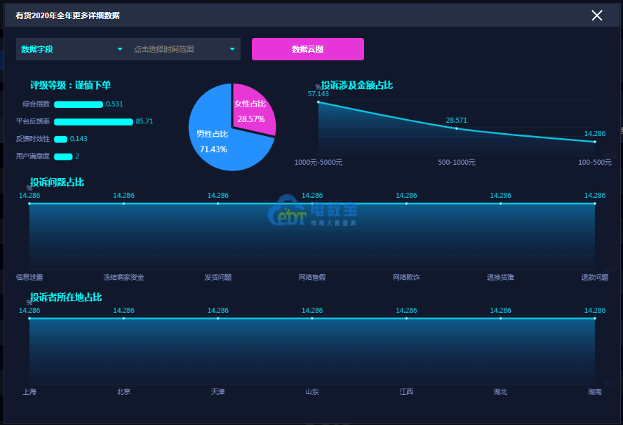Click the 投诉涉及金额占比 chart title
623x425 pixels.
[357, 86]
